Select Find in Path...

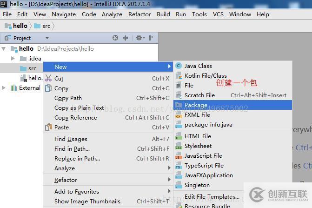108,149
